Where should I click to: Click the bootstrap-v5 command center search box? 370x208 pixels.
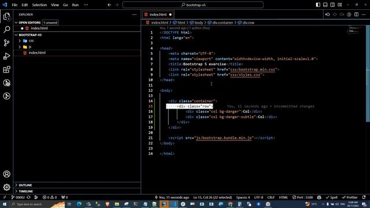coord(193,5)
